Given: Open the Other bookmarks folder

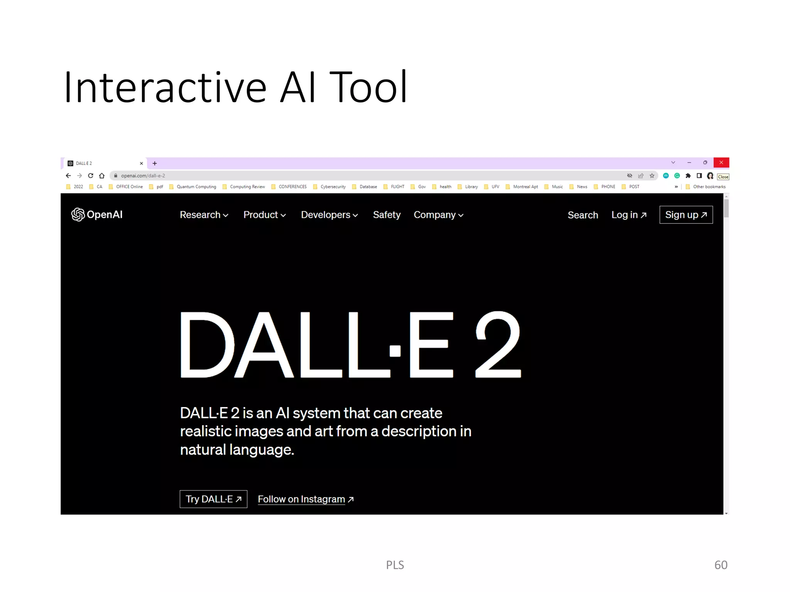Looking at the screenshot, I should tap(706, 187).
